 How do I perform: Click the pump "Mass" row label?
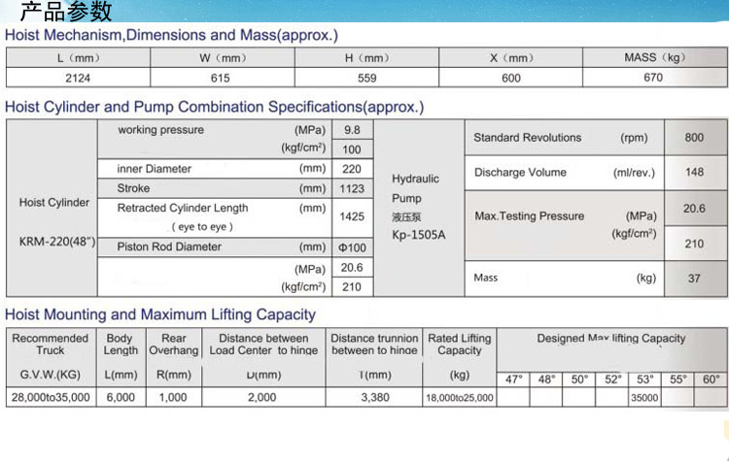(x=486, y=278)
